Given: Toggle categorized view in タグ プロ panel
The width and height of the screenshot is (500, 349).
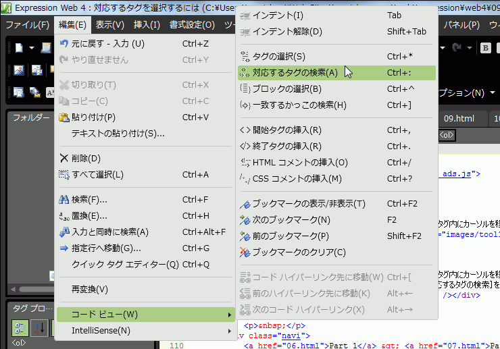Looking at the screenshot, I should point(20,328).
